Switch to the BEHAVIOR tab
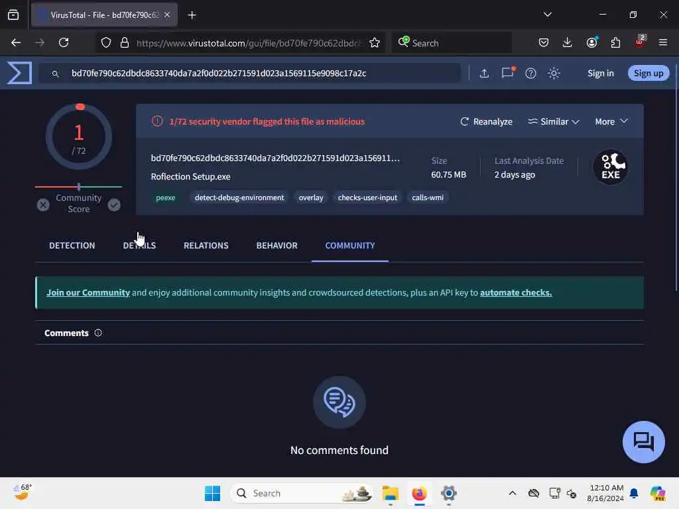 coord(277,245)
